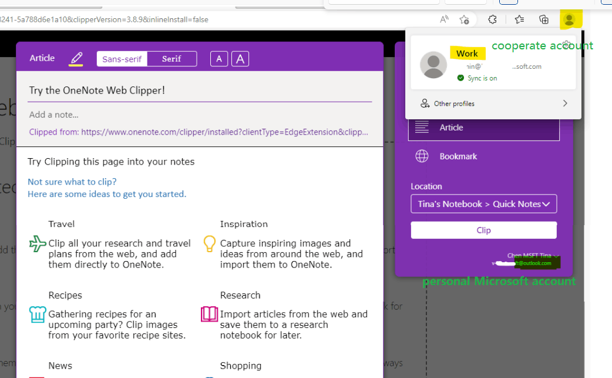
Task: Click the Work profile avatar picture
Action: (x=433, y=65)
